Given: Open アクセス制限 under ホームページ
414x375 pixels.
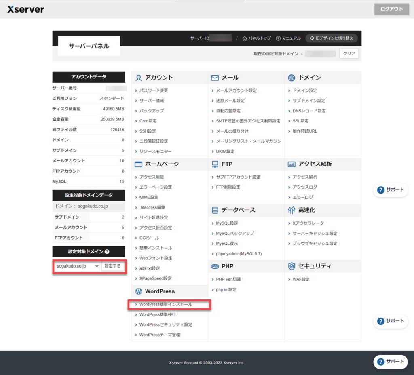Looking at the screenshot, I should [x=152, y=177].
